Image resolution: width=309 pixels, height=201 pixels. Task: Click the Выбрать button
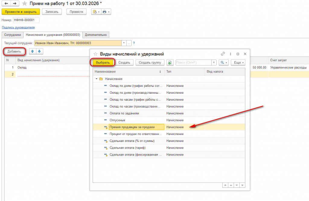[x=103, y=63]
